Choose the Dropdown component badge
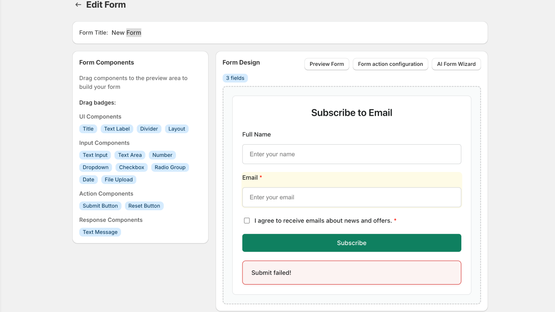 coord(95,167)
